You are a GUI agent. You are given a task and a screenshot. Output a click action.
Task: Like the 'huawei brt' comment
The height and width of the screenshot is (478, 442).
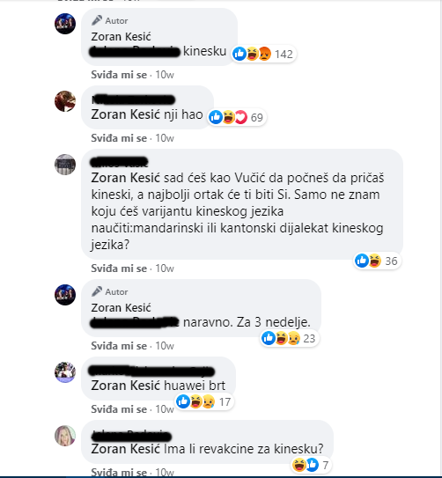119,409
